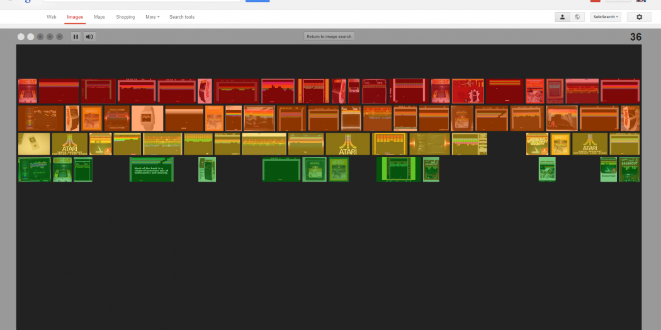Mute the game sound with speaker icon
Screen dimensions: 661x330
89,36
